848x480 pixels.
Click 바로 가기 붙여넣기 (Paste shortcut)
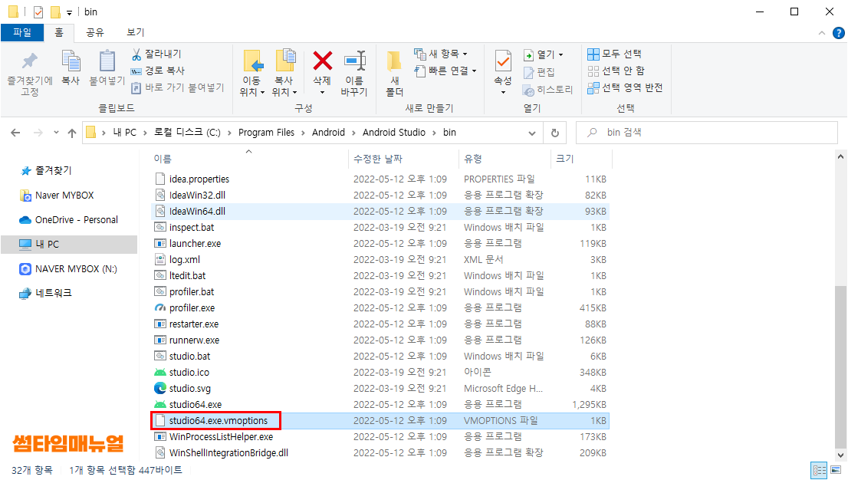178,87
